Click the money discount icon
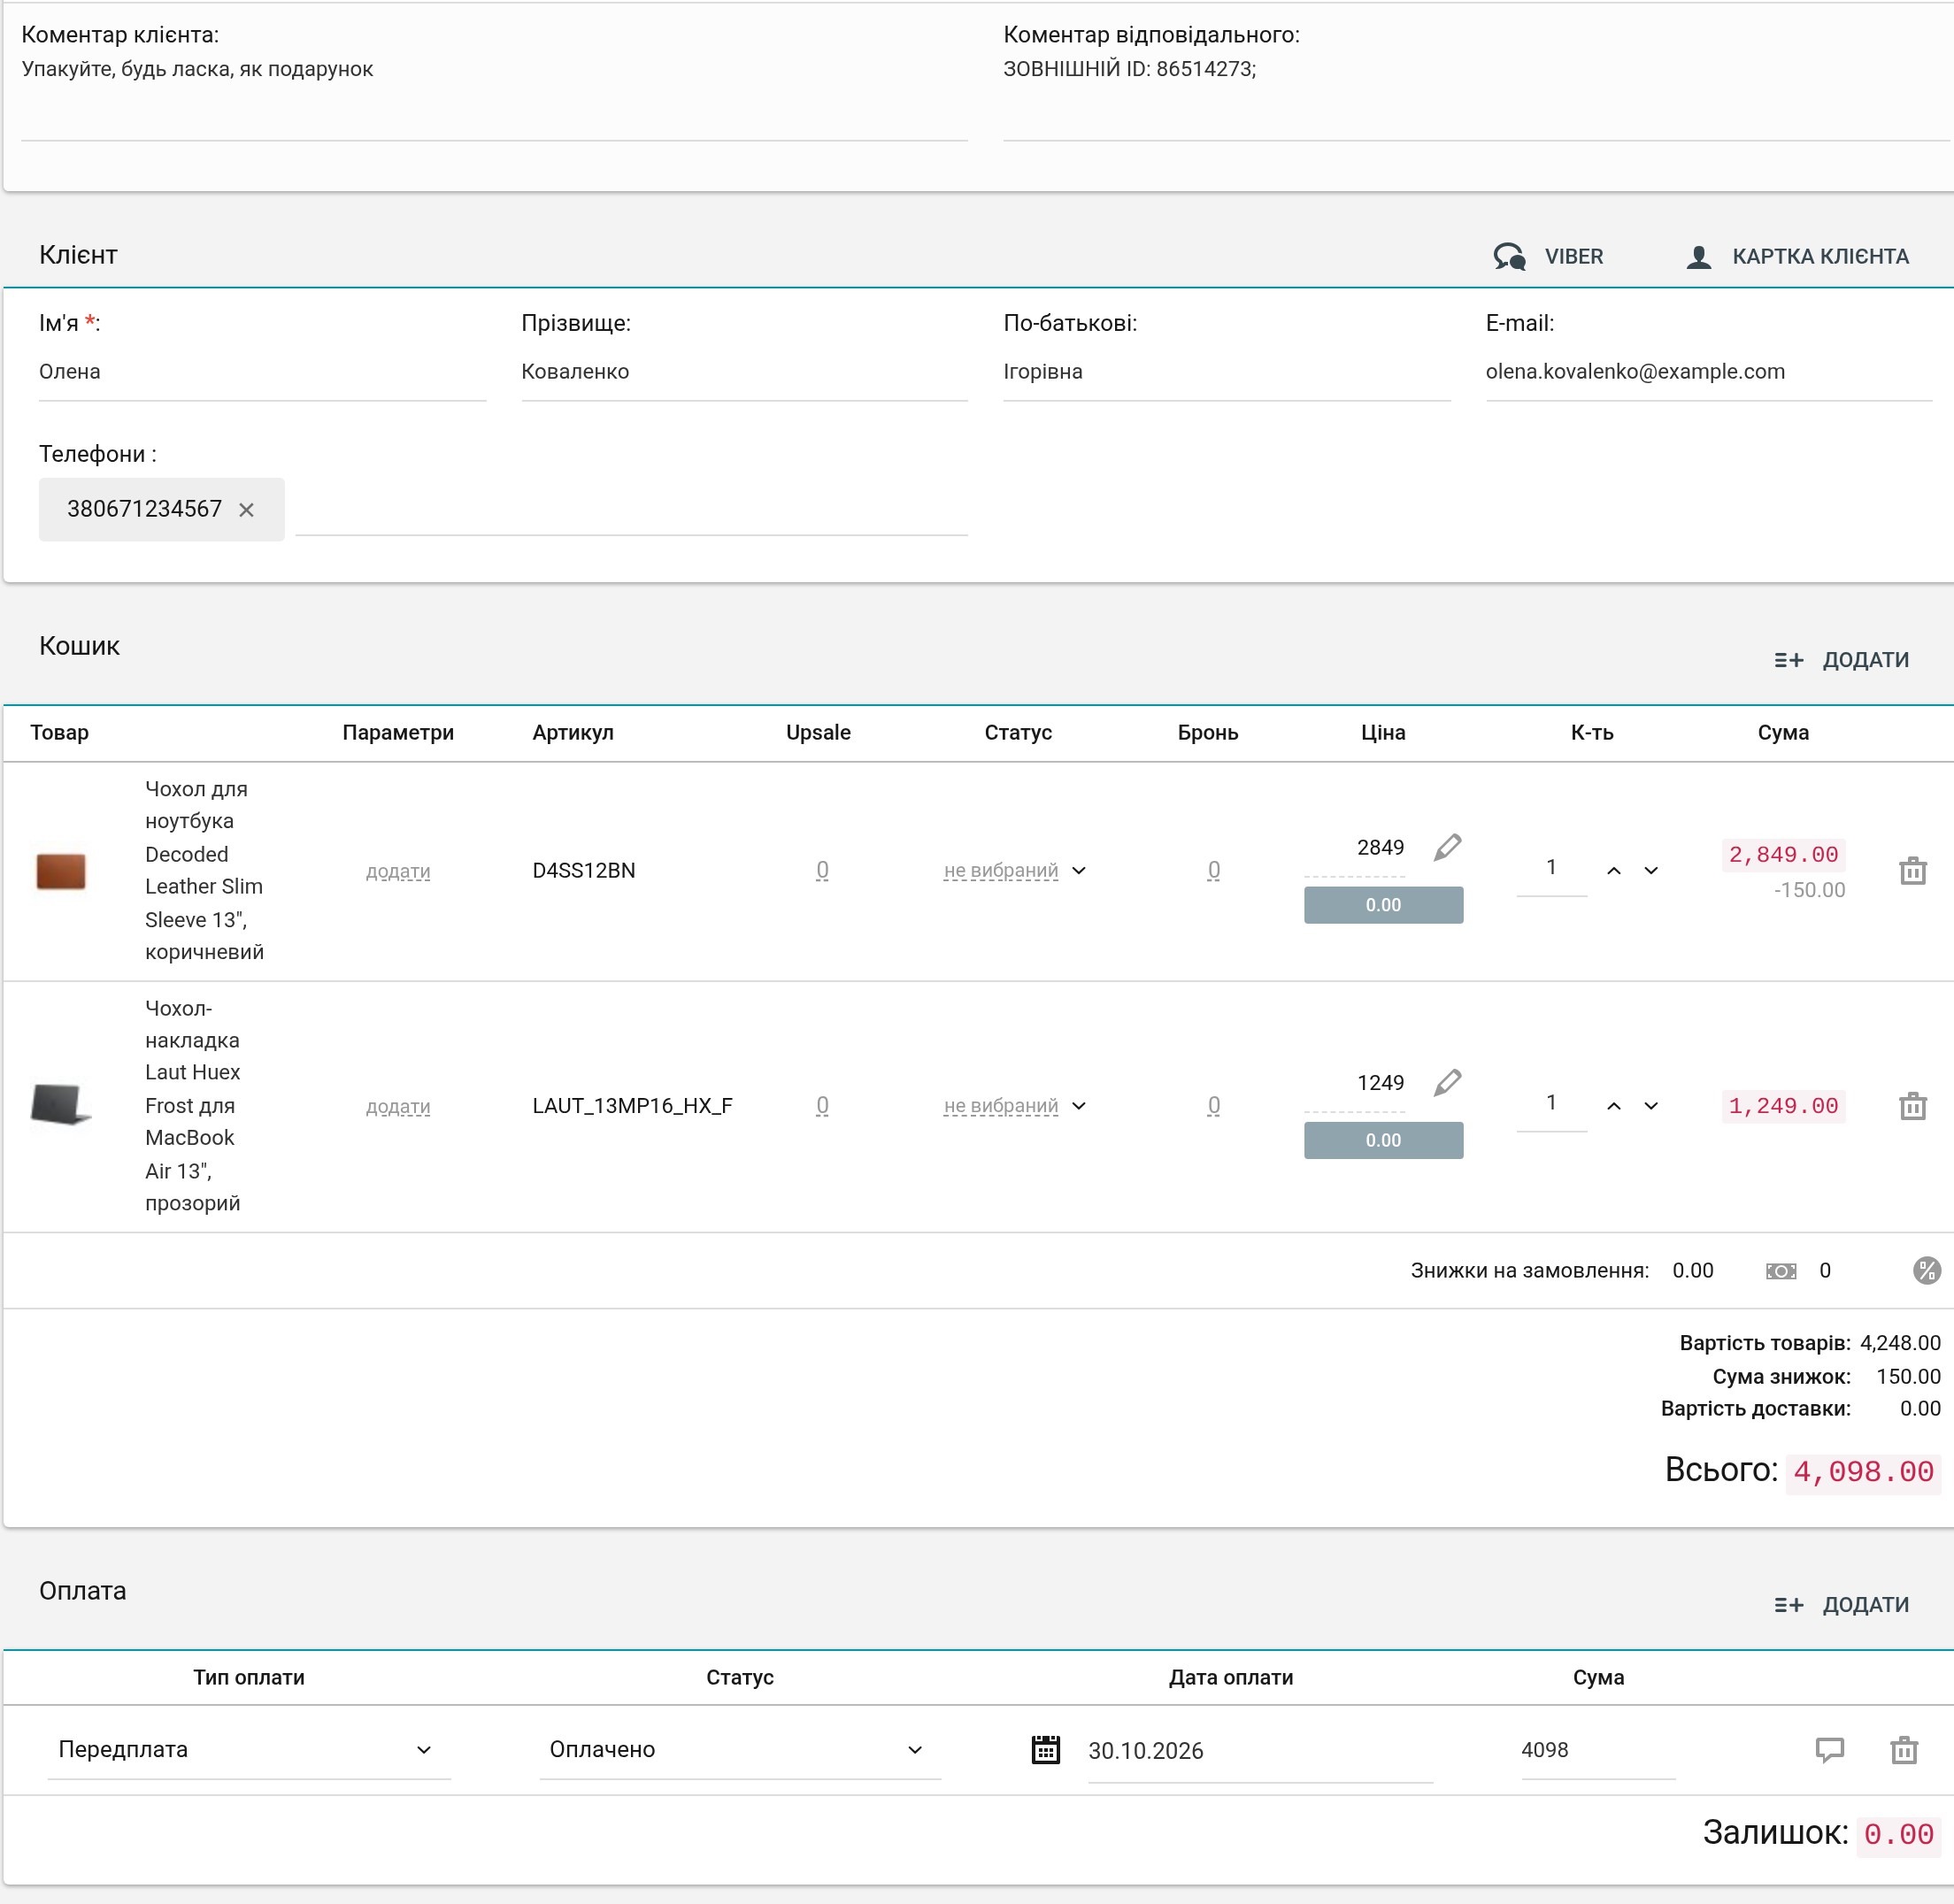 pyautogui.click(x=1781, y=1271)
